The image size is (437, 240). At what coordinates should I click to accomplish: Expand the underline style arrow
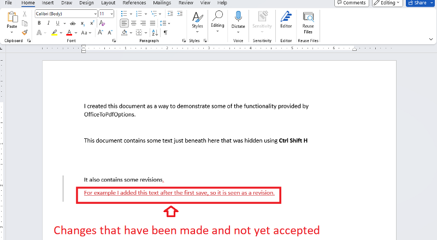[x=64, y=24]
